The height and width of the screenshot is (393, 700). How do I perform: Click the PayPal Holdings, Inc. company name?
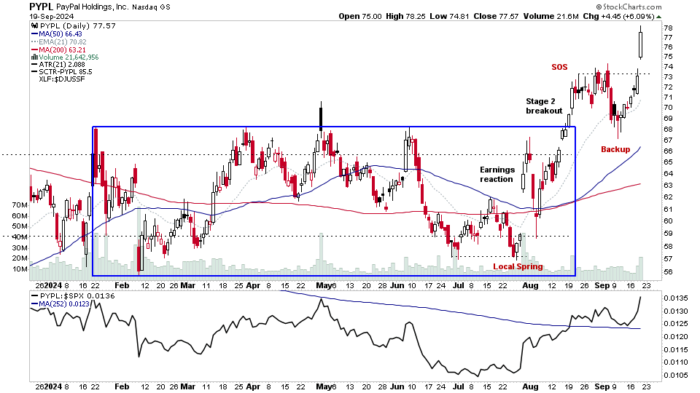pyautogui.click(x=91, y=7)
